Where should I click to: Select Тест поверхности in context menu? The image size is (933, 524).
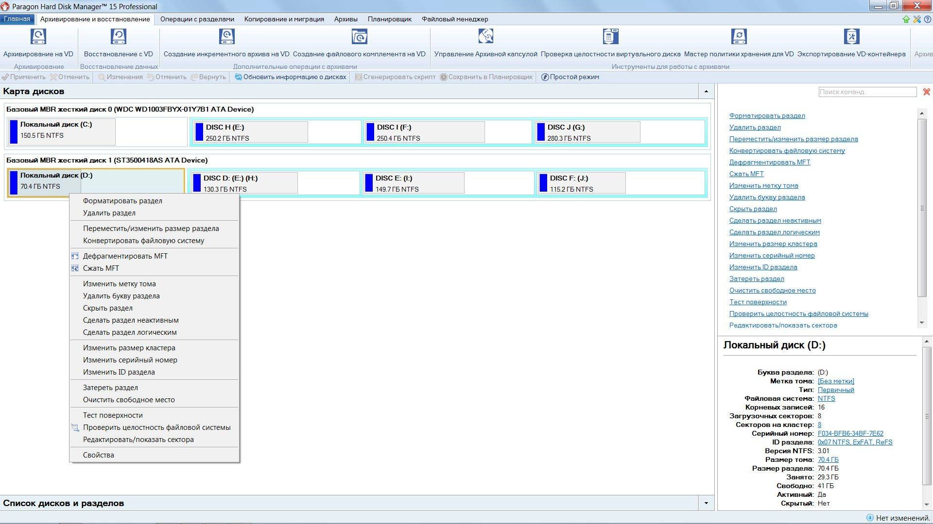coord(155,415)
